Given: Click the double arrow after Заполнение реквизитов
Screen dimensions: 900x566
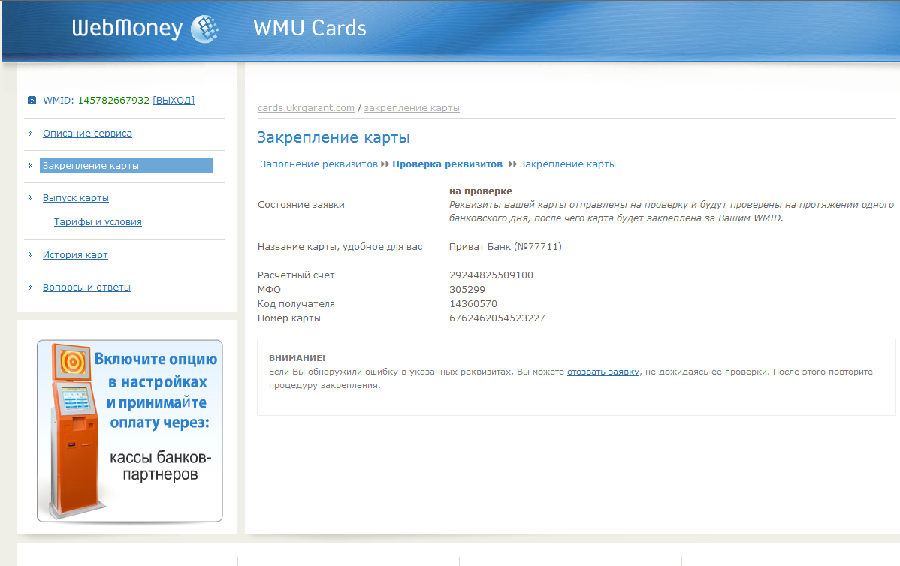Looking at the screenshot, I should coord(385,164).
